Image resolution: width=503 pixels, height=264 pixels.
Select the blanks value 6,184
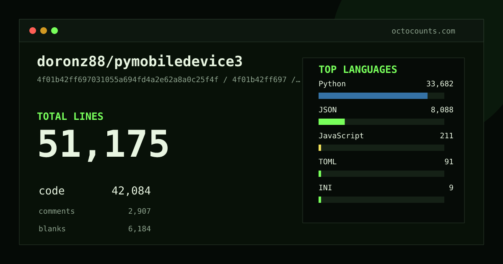tap(140, 229)
